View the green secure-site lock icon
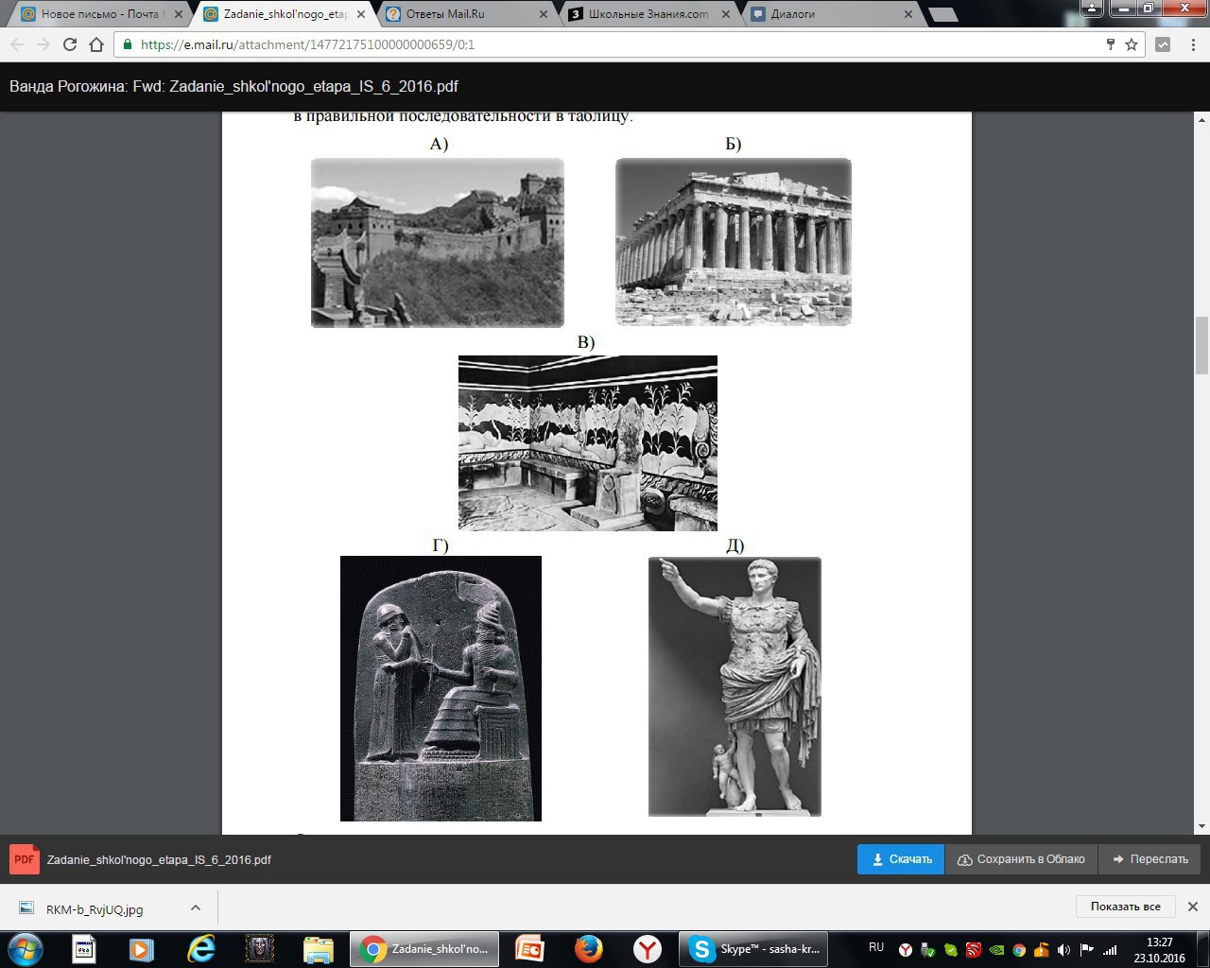The image size is (1210, 968). coord(128,44)
